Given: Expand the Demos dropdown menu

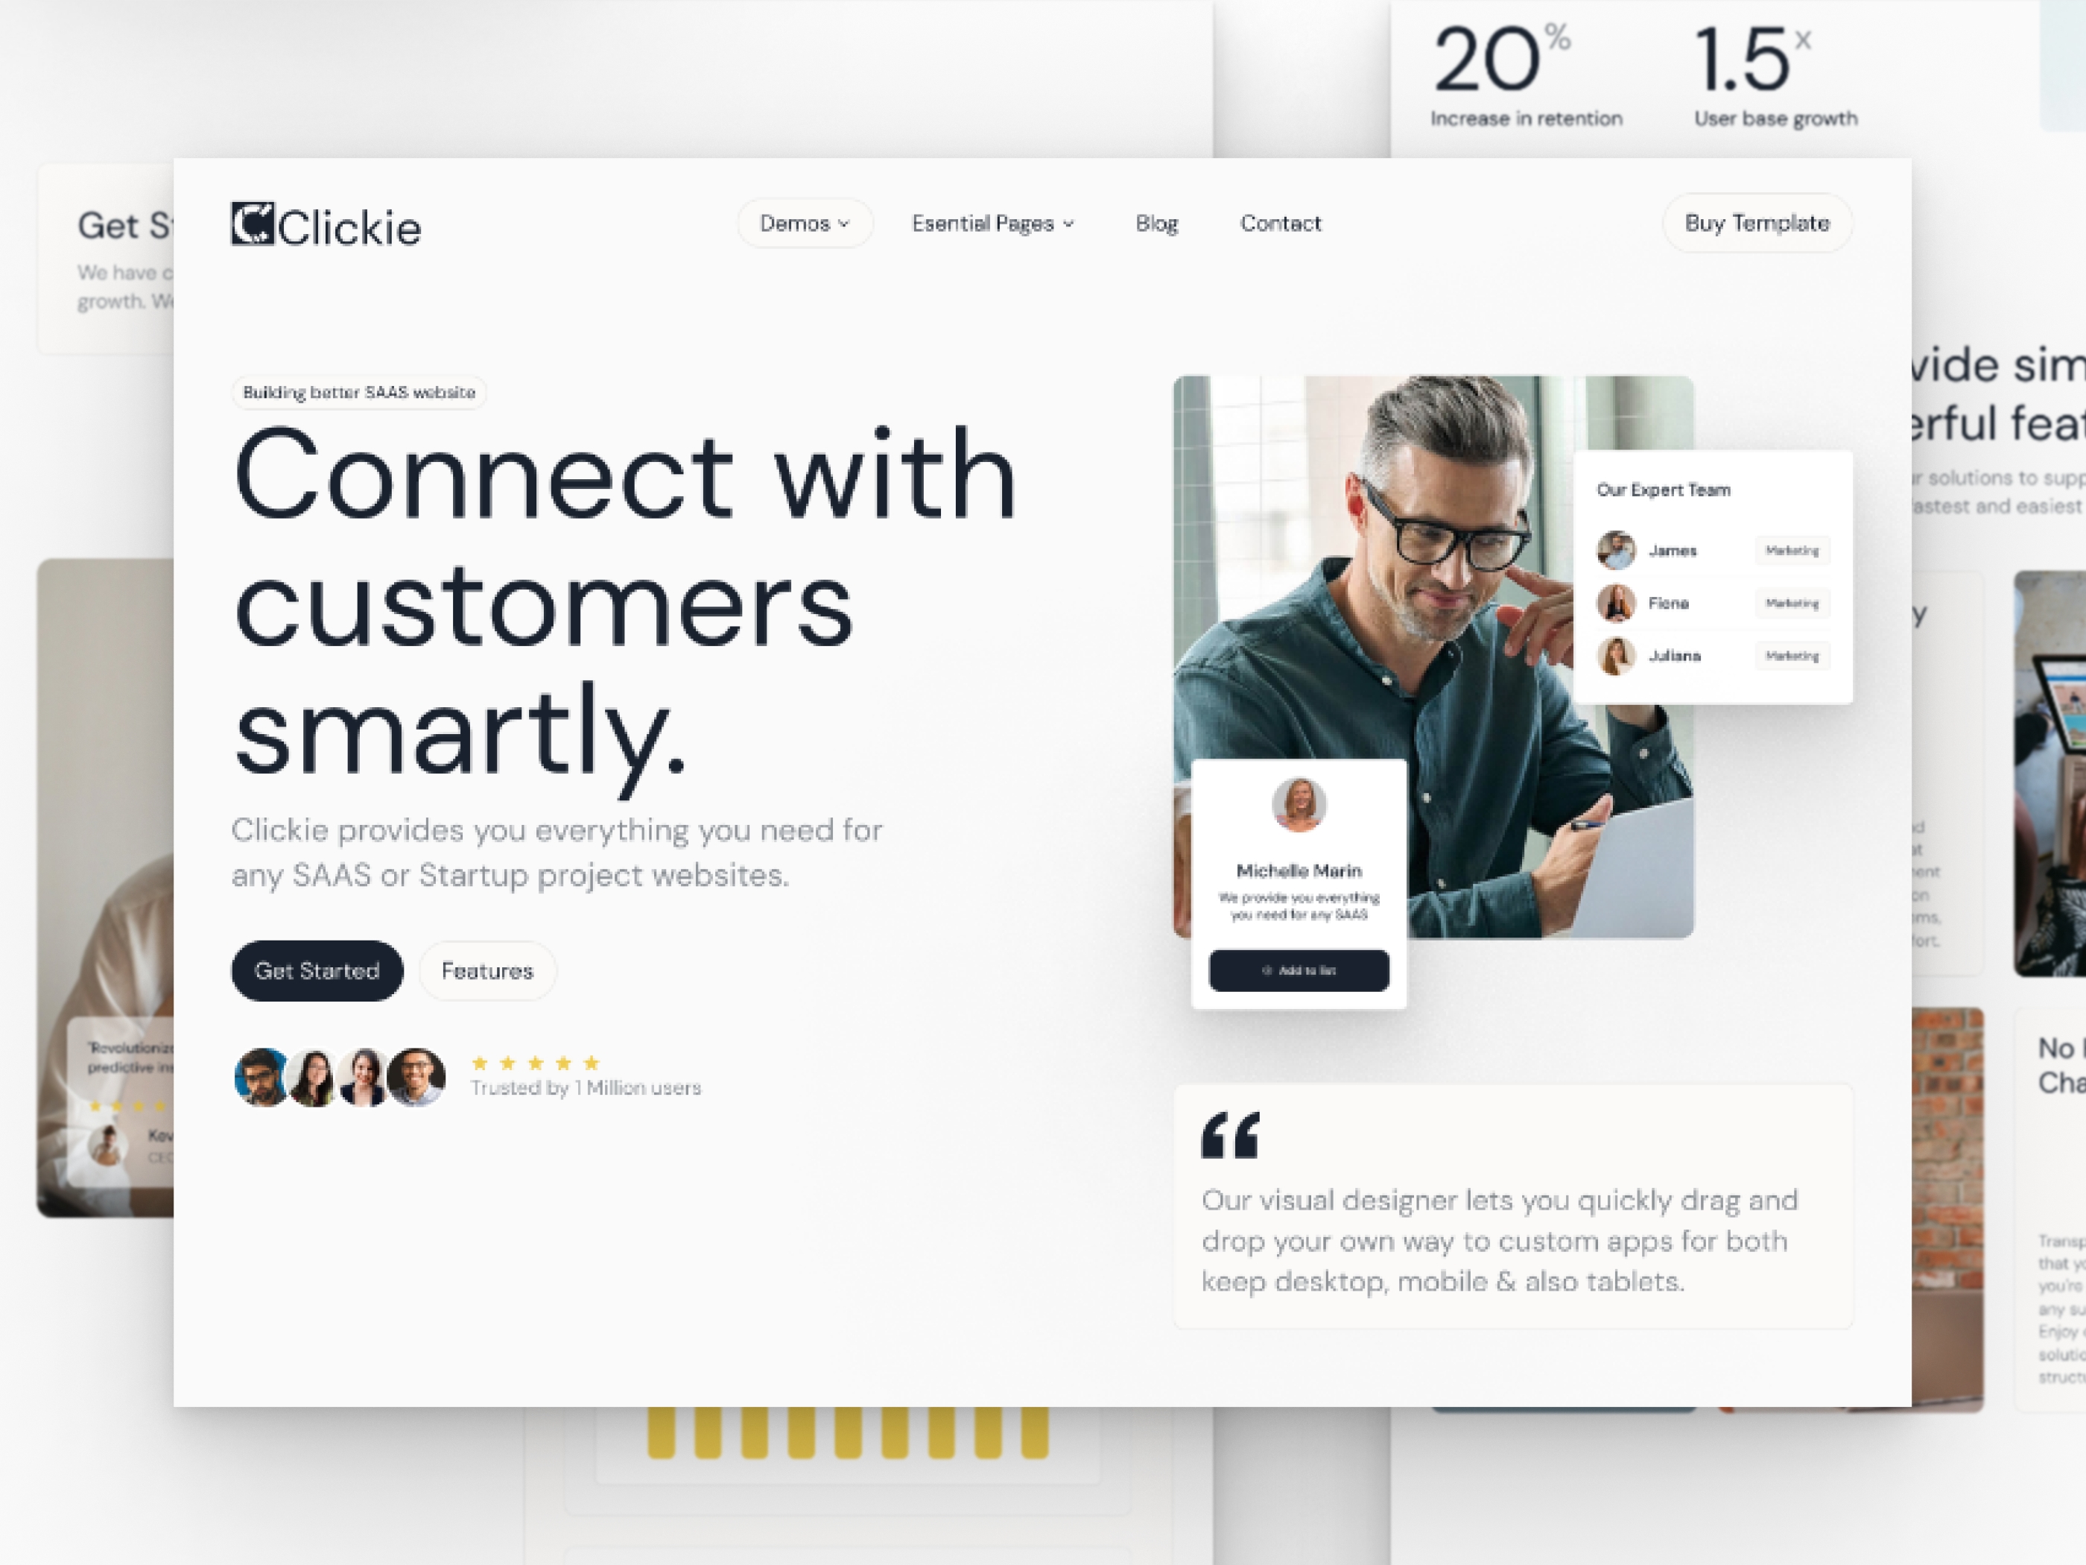Looking at the screenshot, I should [x=800, y=222].
